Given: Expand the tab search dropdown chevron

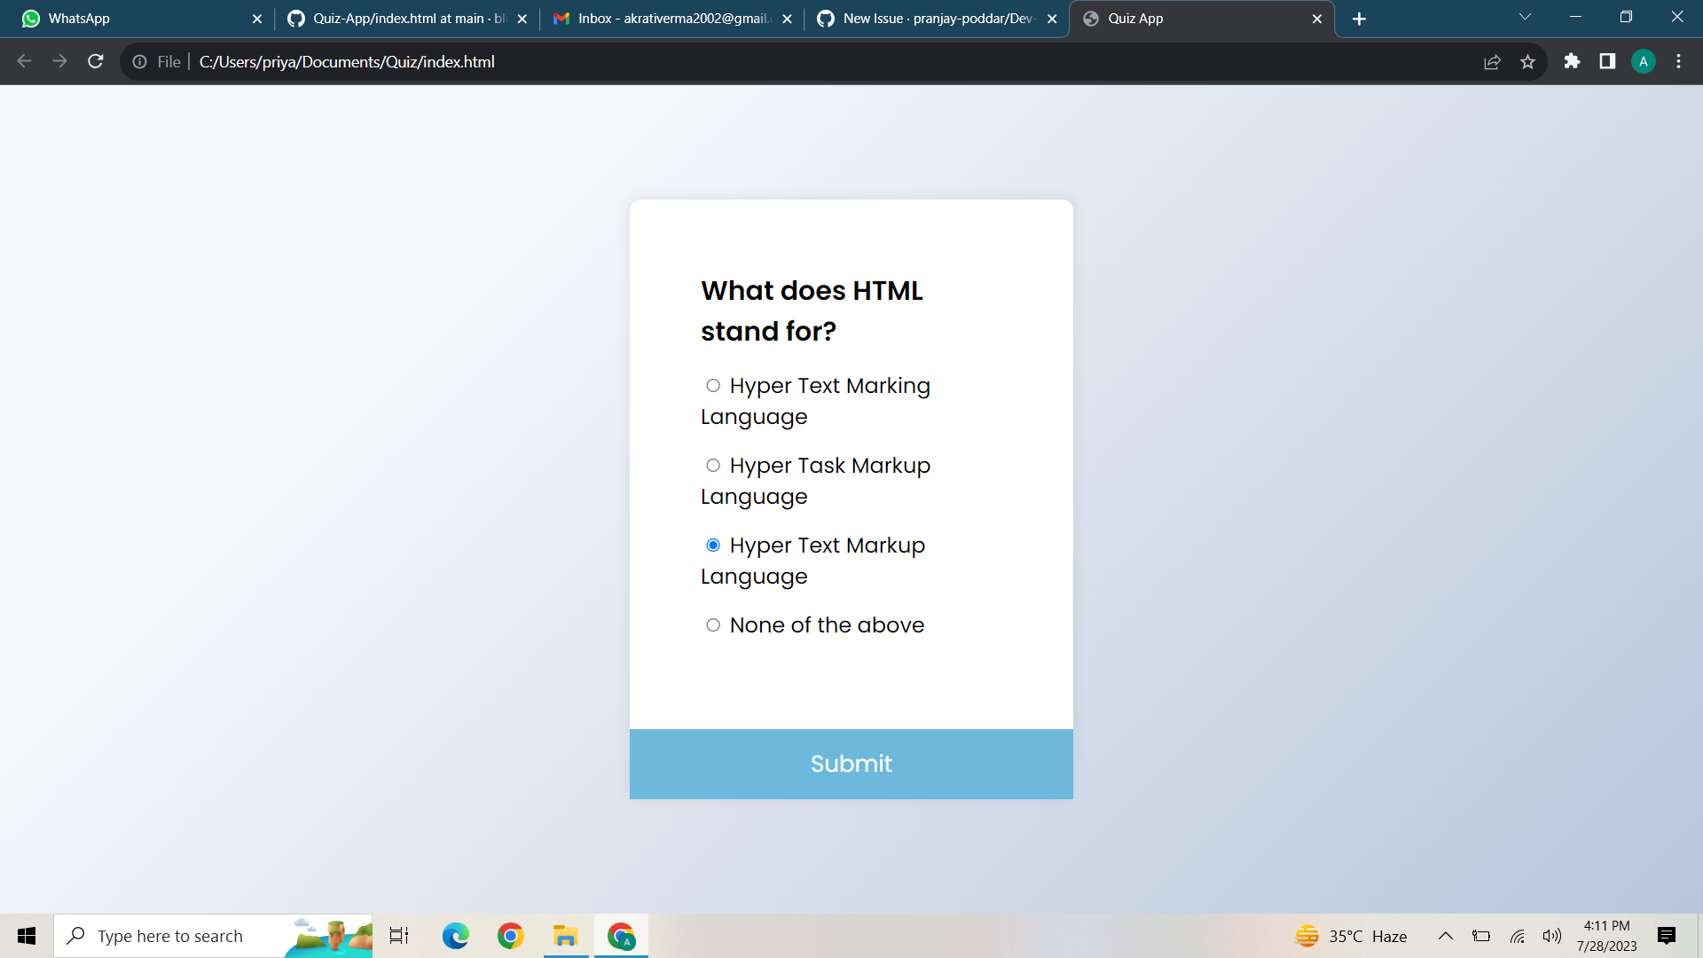Looking at the screenshot, I should tap(1525, 18).
